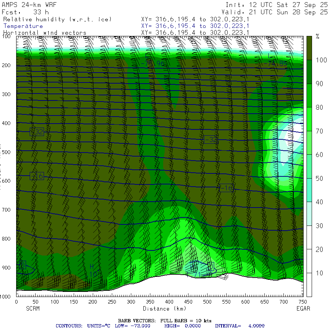Click the "200" tick on the pressure axis
Screen dimensions: 330x330
click(x=6, y=66)
